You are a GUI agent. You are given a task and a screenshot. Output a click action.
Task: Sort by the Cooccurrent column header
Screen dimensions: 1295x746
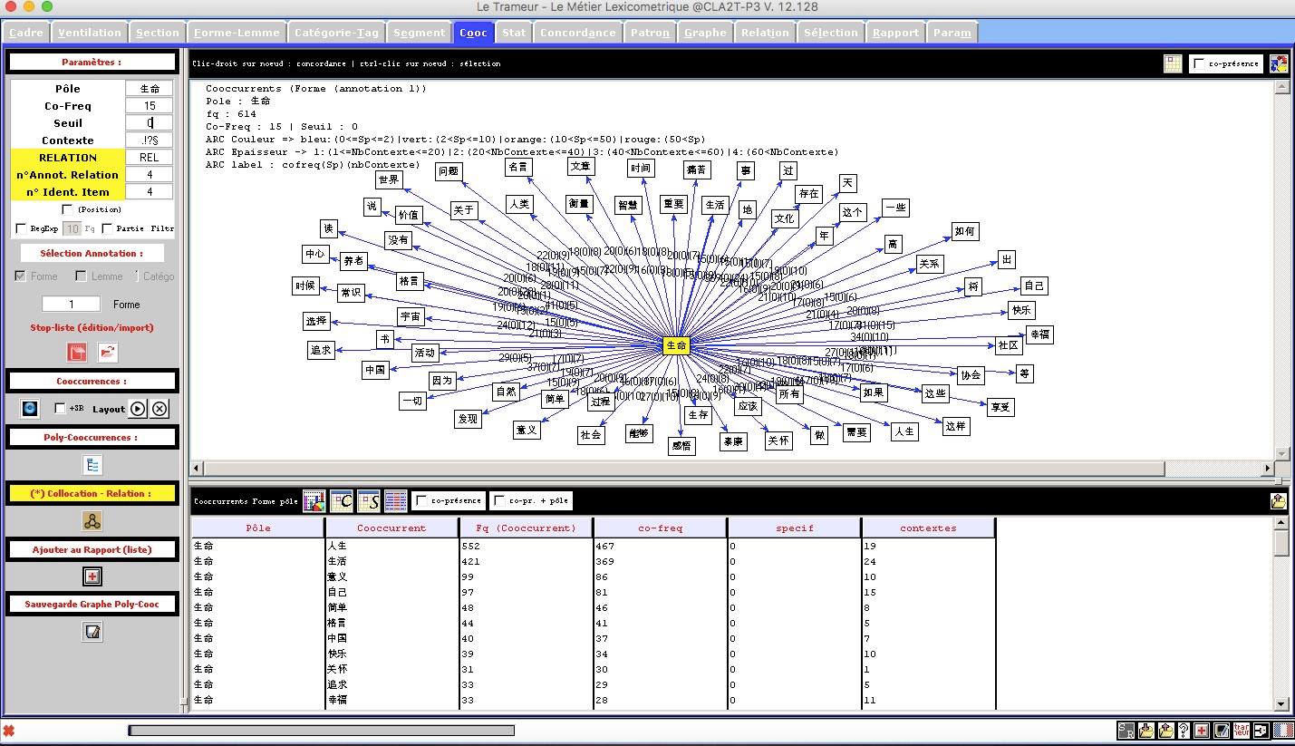(x=391, y=528)
